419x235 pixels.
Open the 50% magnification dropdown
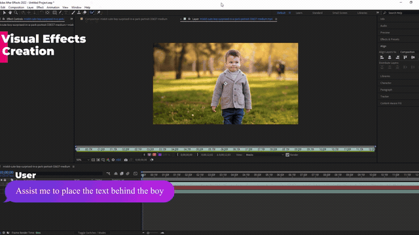pyautogui.click(x=82, y=160)
